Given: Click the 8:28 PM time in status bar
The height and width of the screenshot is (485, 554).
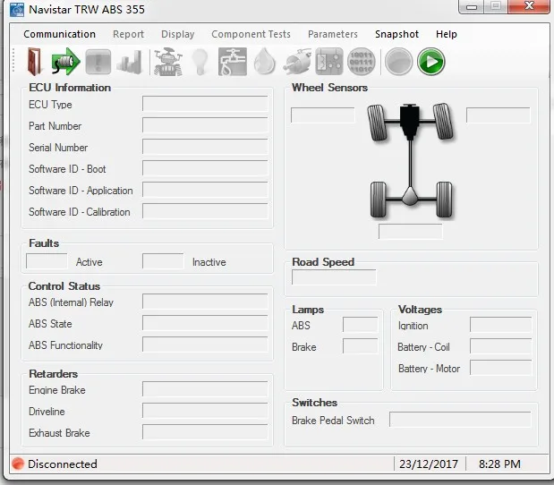Looking at the screenshot, I should click(x=499, y=464).
